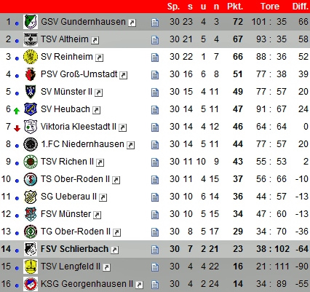
Task: Click the Pkt. column header
Action: (x=235, y=7)
